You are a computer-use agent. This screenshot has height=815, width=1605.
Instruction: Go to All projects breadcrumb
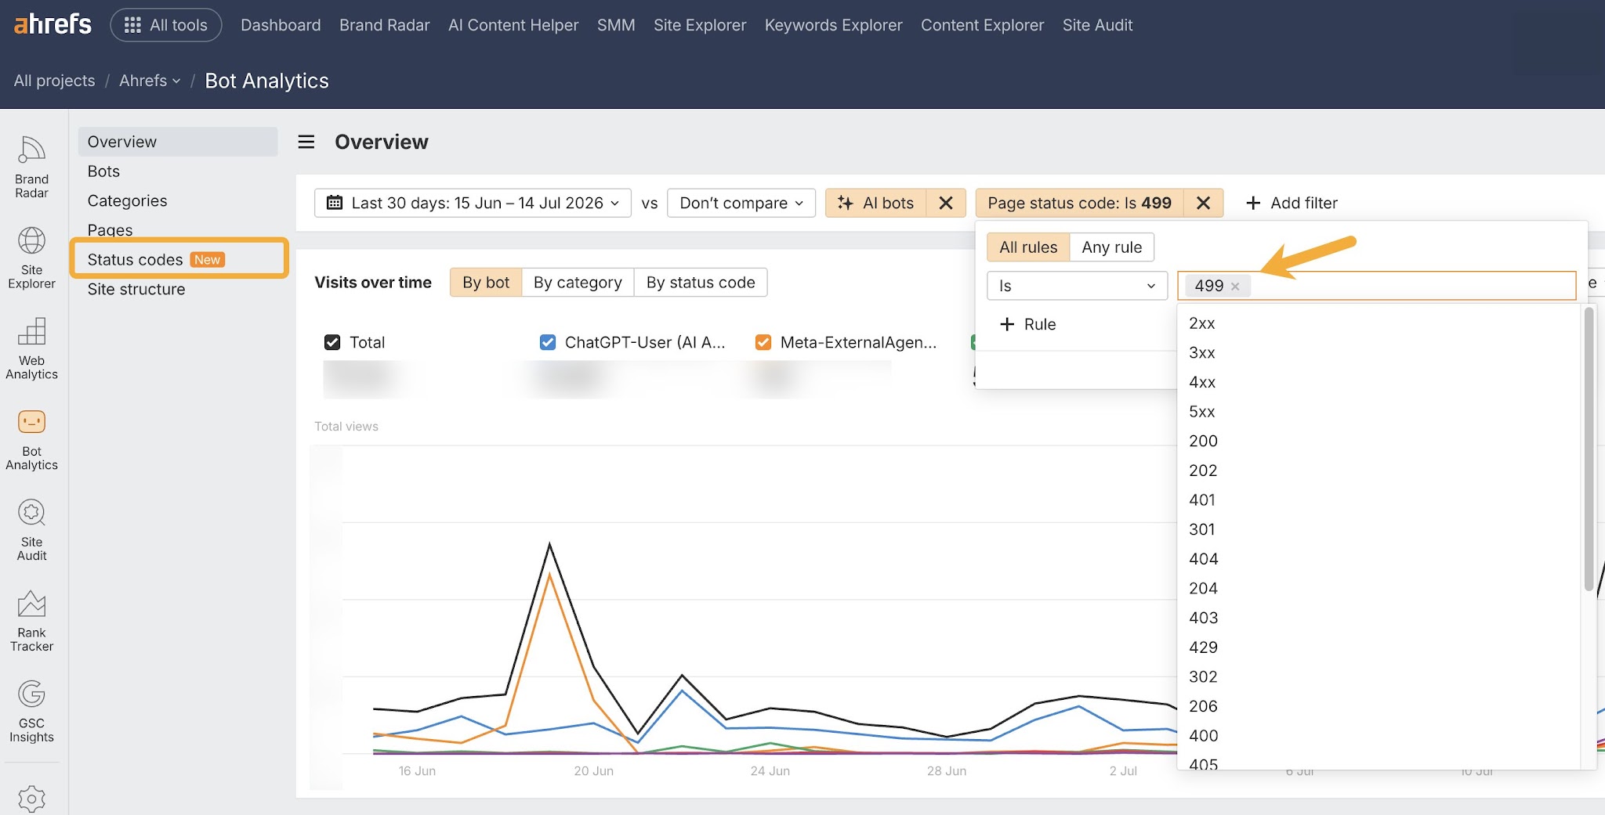pyautogui.click(x=54, y=81)
